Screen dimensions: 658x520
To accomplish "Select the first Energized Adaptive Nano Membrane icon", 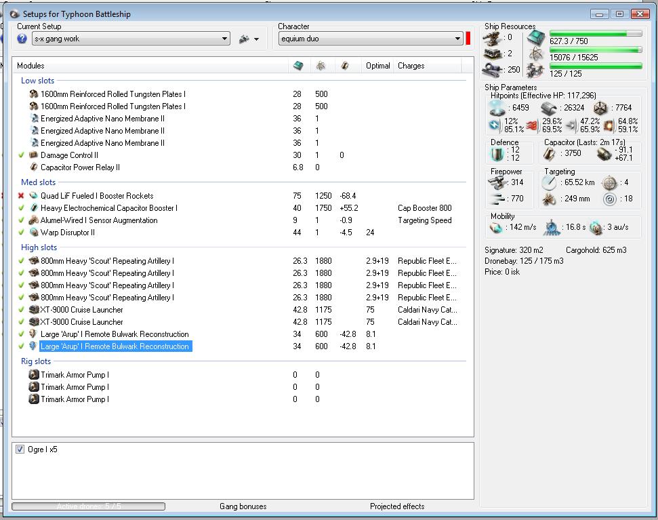I will (x=35, y=119).
